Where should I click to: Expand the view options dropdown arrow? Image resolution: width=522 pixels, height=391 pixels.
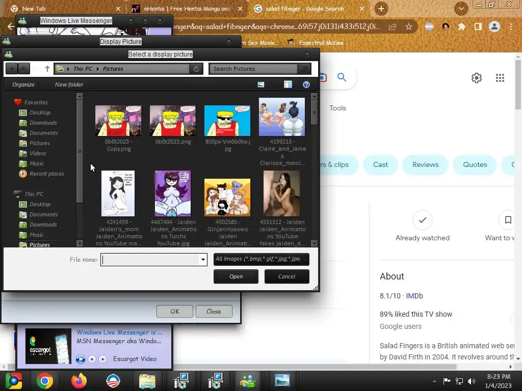pos(271,85)
